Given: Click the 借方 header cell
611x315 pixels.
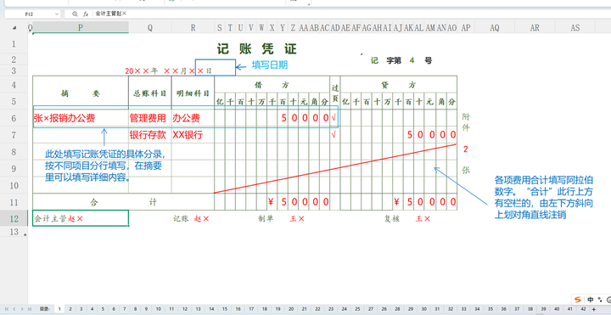Looking at the screenshot, I should [x=272, y=85].
